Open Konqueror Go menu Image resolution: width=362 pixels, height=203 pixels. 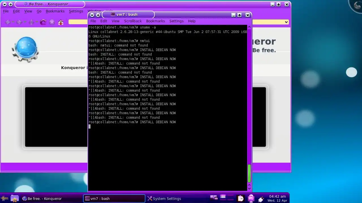coord(39,11)
